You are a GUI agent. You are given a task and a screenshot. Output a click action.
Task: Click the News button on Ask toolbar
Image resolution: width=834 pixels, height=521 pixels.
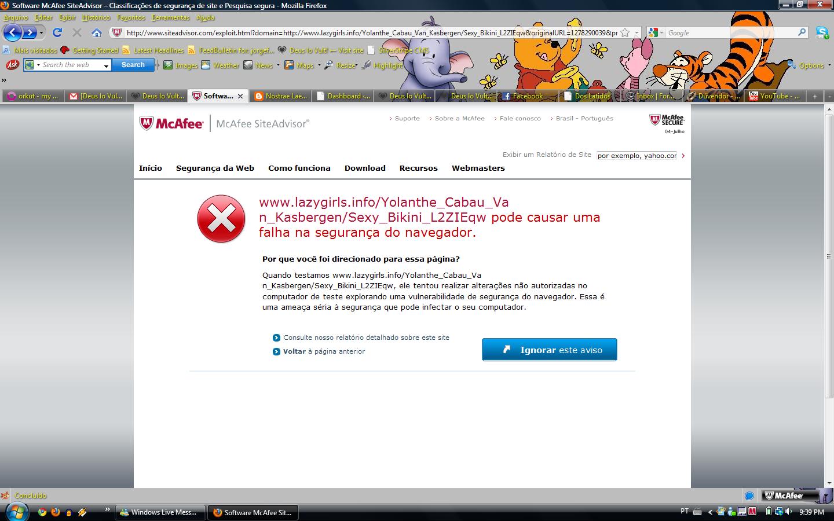coord(258,65)
